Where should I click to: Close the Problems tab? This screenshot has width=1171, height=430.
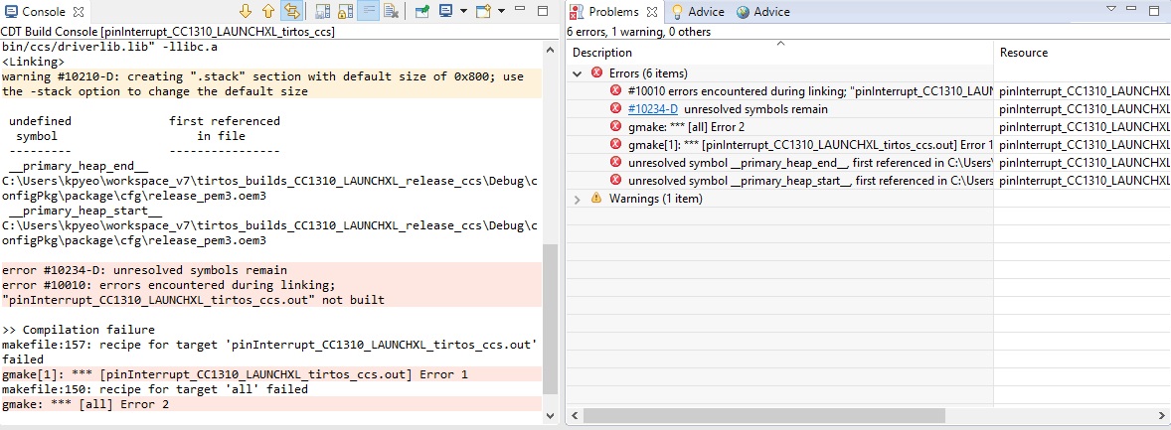point(652,12)
